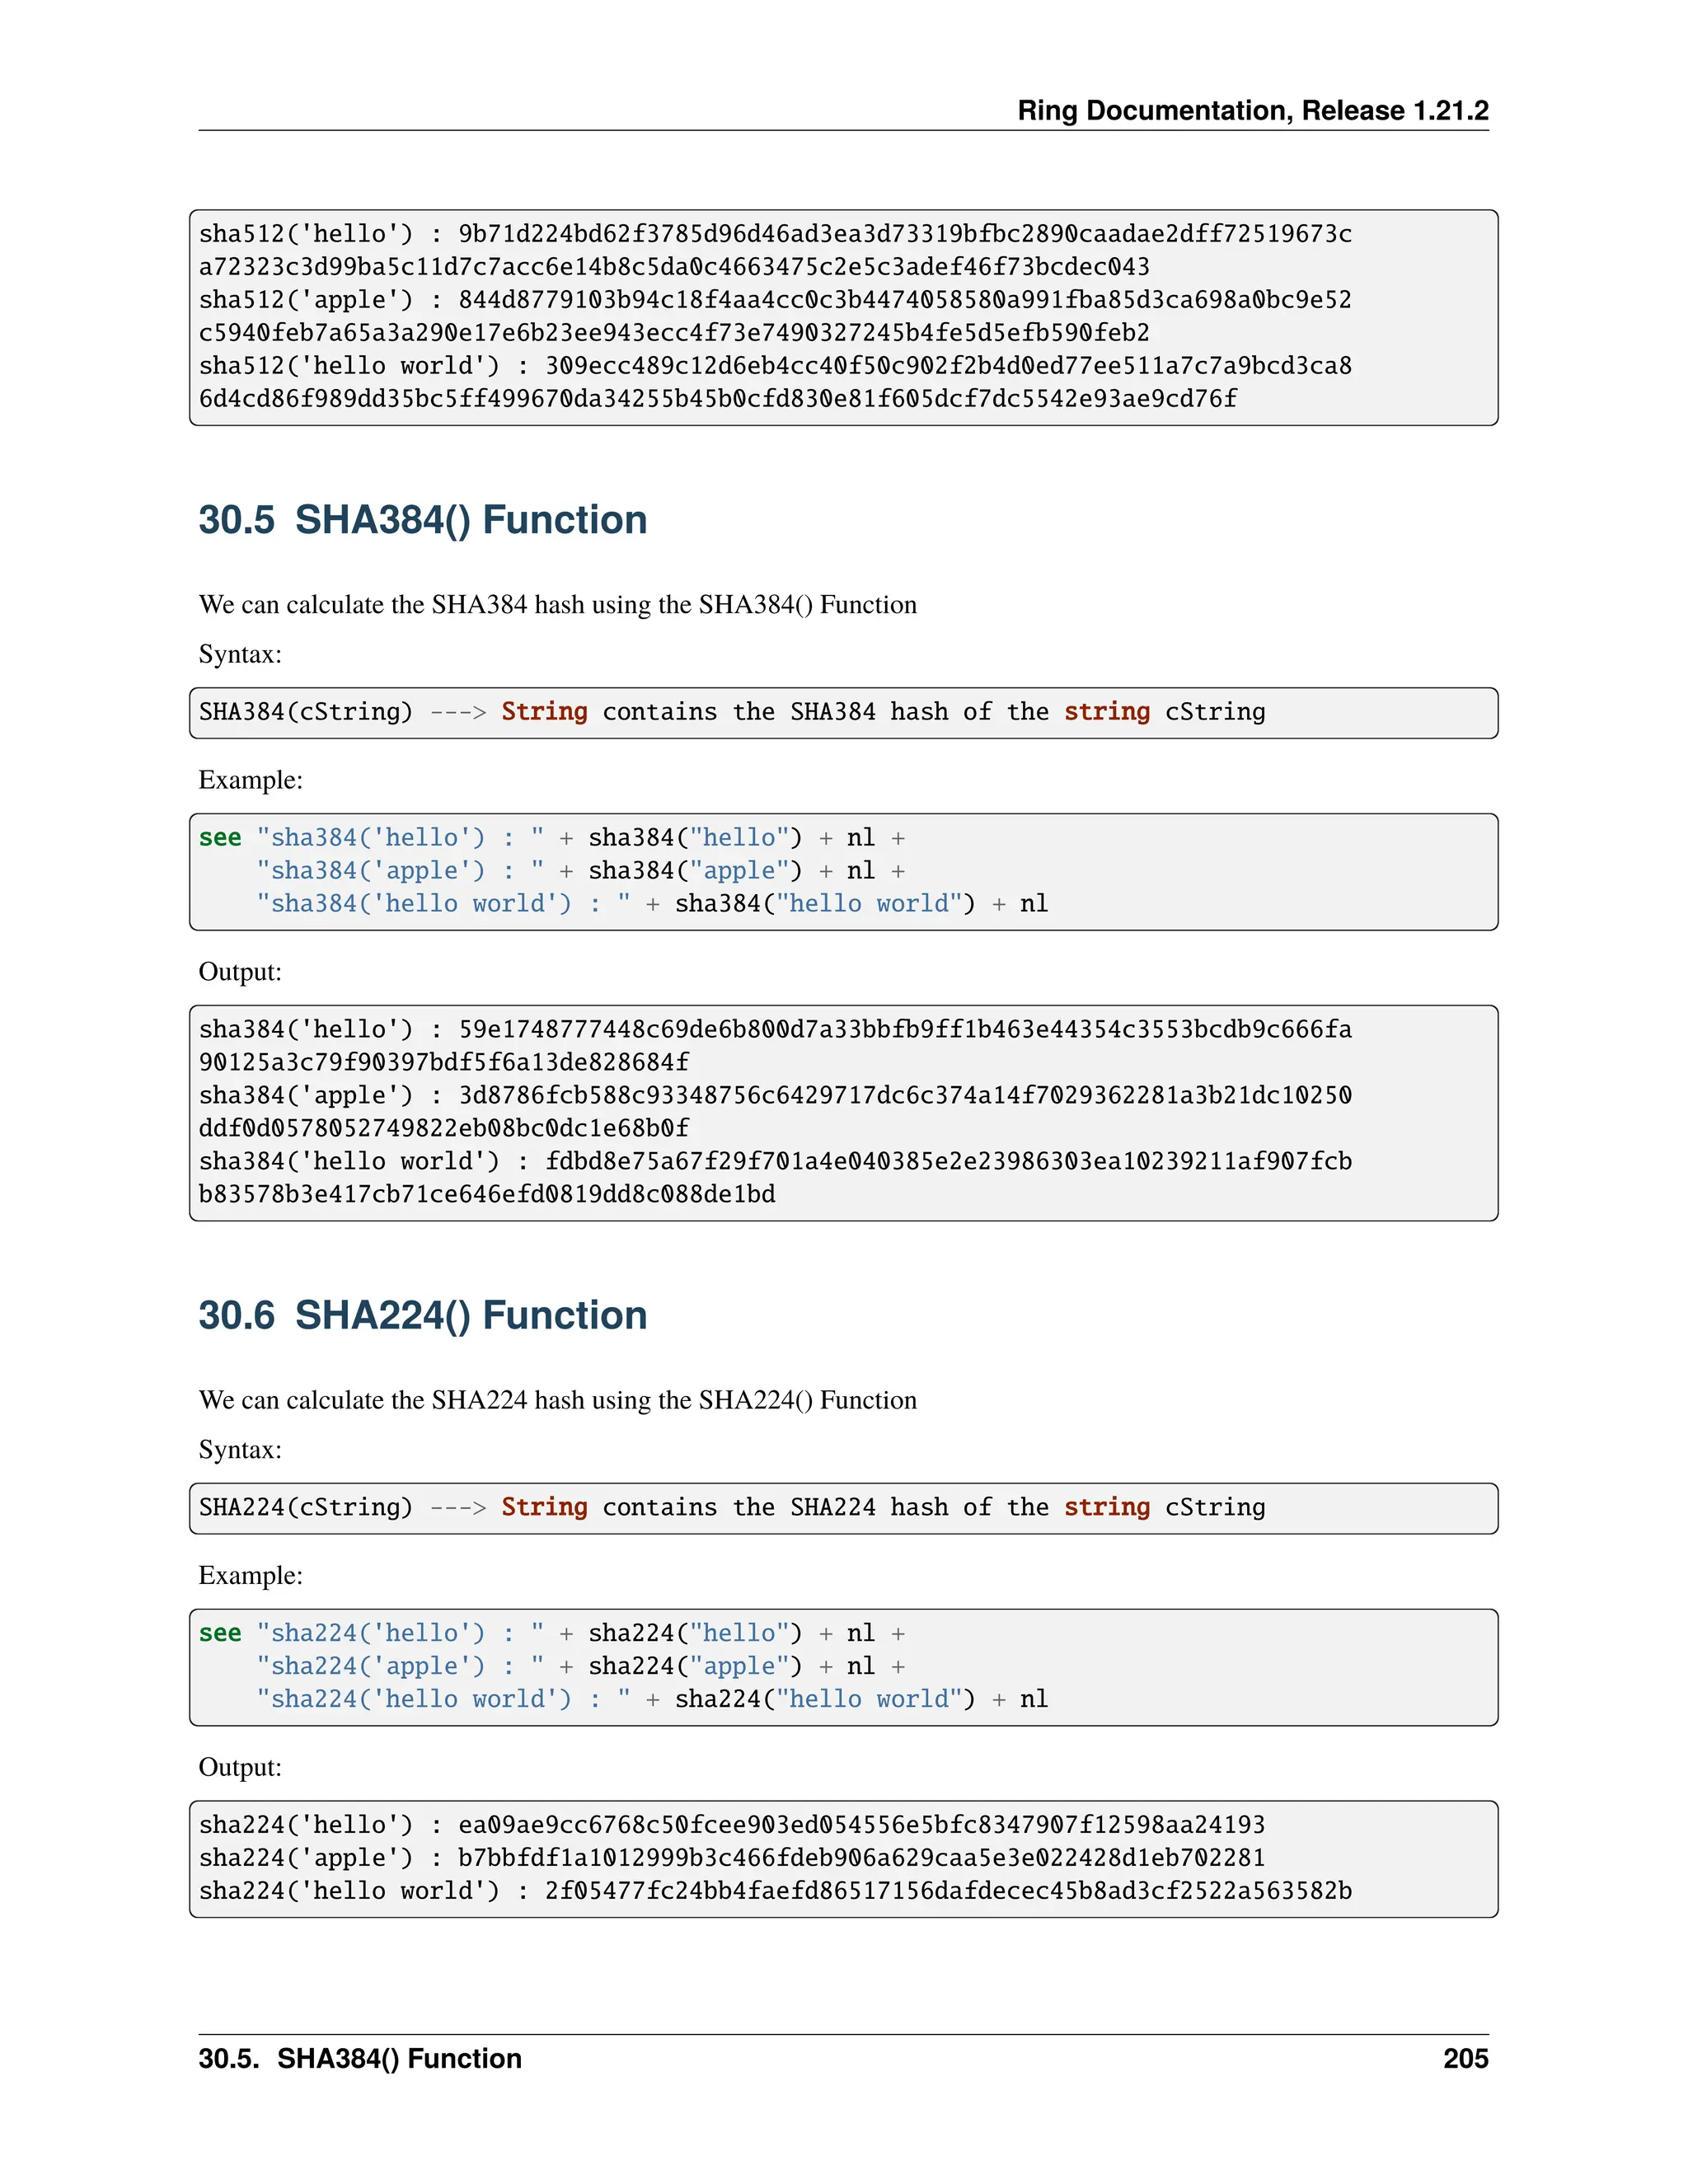Click the red String word in SHA384 syntax

click(x=544, y=712)
